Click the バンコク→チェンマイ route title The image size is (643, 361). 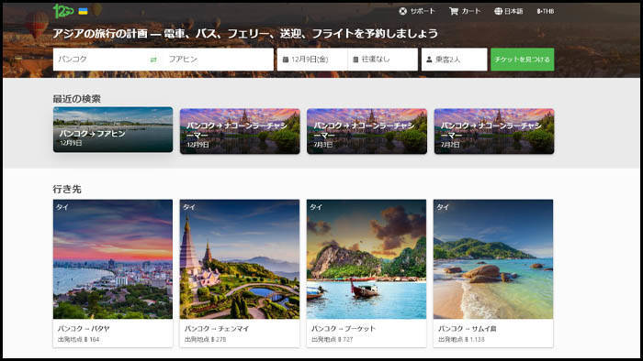217,328
